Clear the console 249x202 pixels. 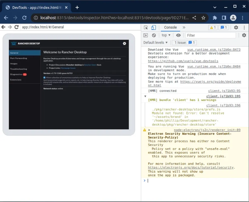154,35
